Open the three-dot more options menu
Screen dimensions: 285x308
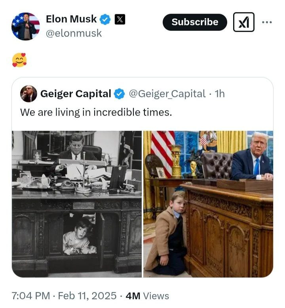click(x=267, y=22)
